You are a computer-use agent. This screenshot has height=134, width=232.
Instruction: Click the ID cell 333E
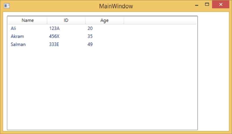click(x=54, y=44)
